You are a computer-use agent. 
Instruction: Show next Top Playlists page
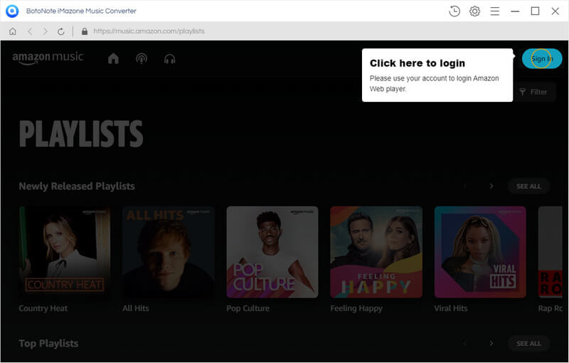[x=491, y=343]
